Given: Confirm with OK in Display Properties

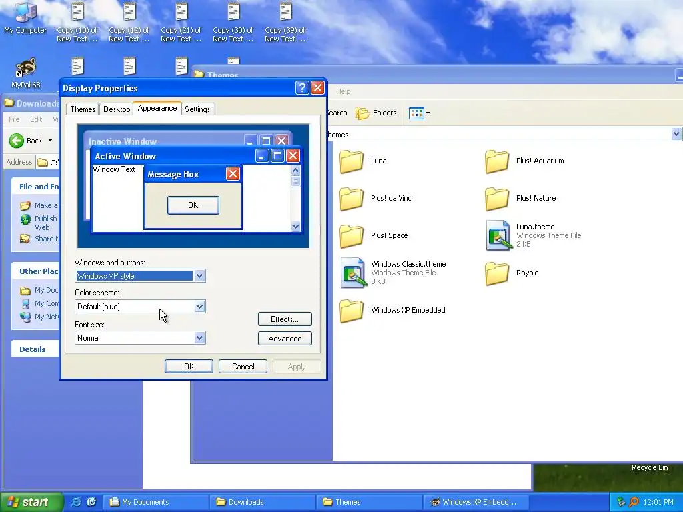Looking at the screenshot, I should pos(189,367).
